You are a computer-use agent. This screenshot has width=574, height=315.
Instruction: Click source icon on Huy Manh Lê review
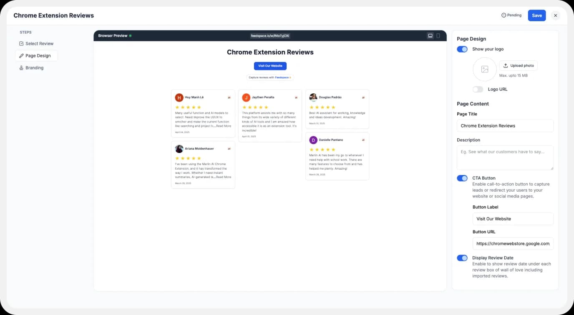tap(229, 97)
